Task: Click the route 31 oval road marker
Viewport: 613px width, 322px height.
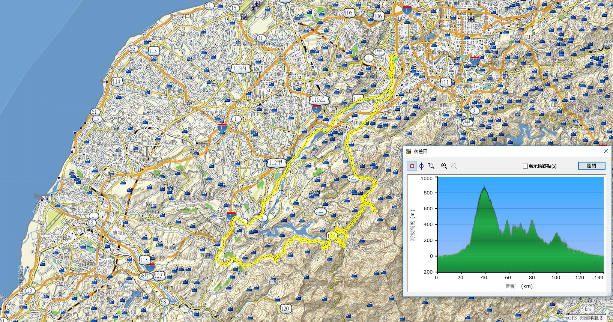Action: pos(261,38)
